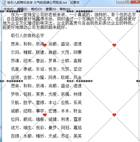Click the word 元贸
The width and height of the screenshot is (140, 142).
(65, 69)
